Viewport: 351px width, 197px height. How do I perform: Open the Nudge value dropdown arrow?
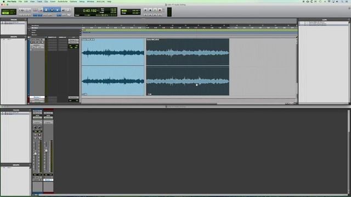tap(139, 13)
